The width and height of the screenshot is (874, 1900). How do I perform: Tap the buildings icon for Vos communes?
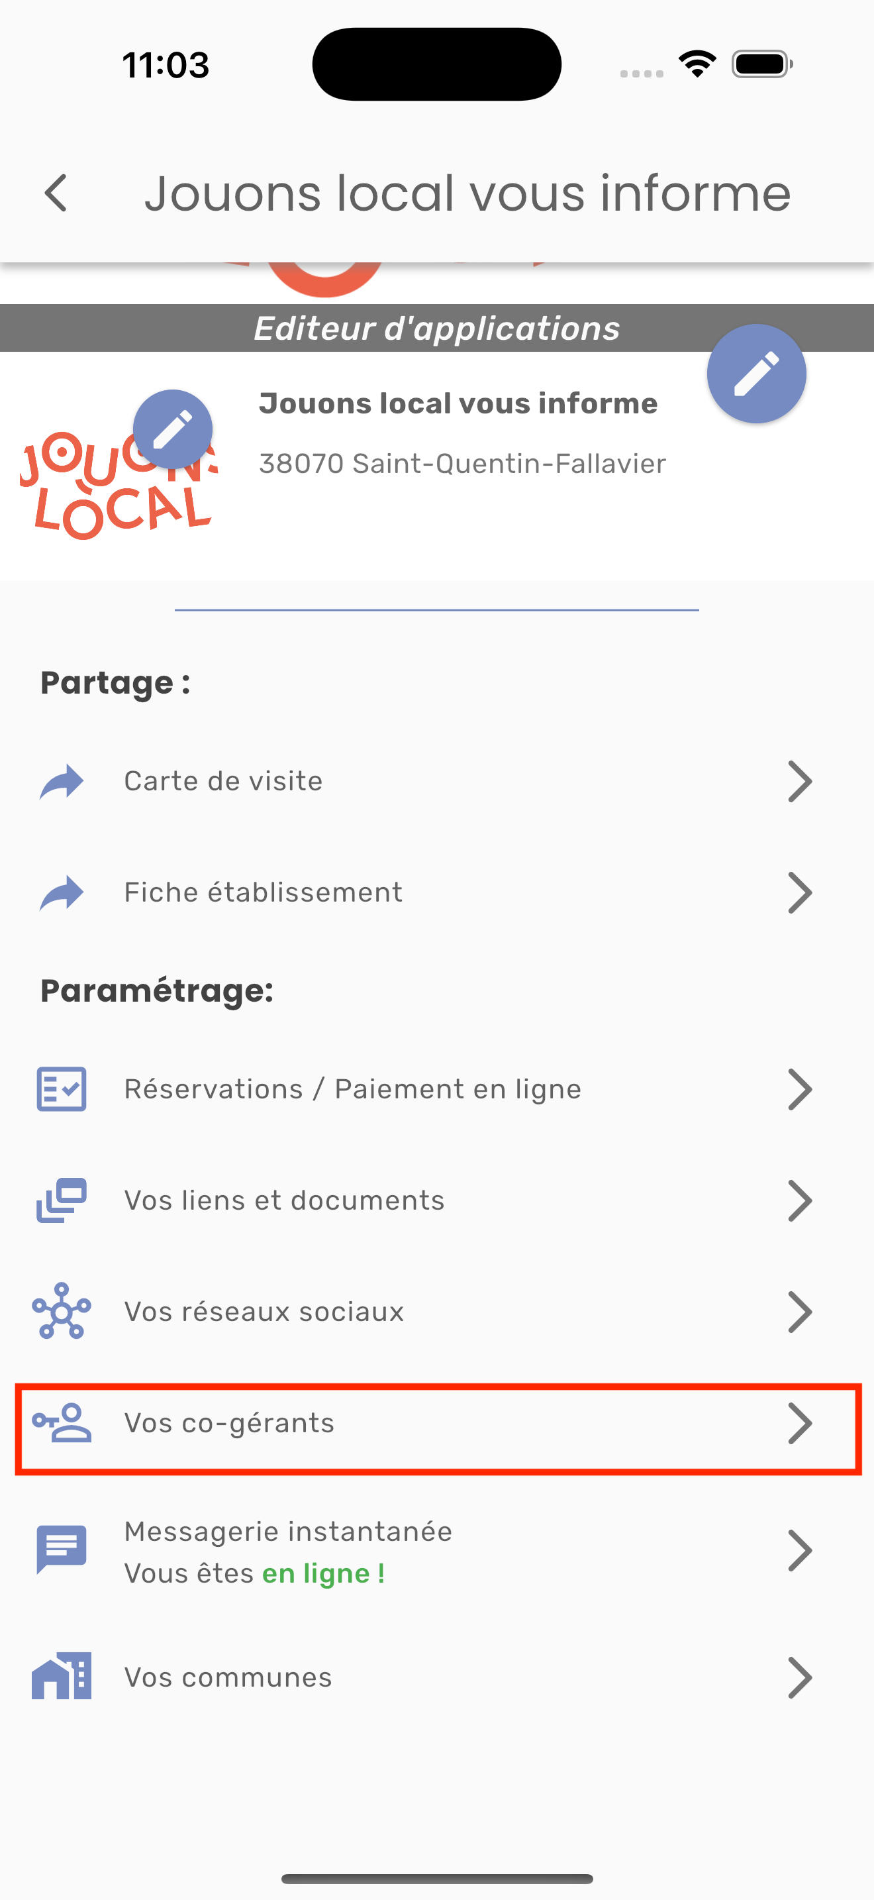[x=62, y=1676]
